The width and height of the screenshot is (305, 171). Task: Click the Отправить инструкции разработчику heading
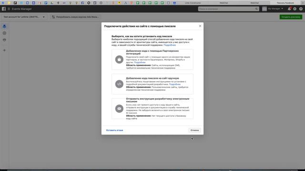pos(158,100)
